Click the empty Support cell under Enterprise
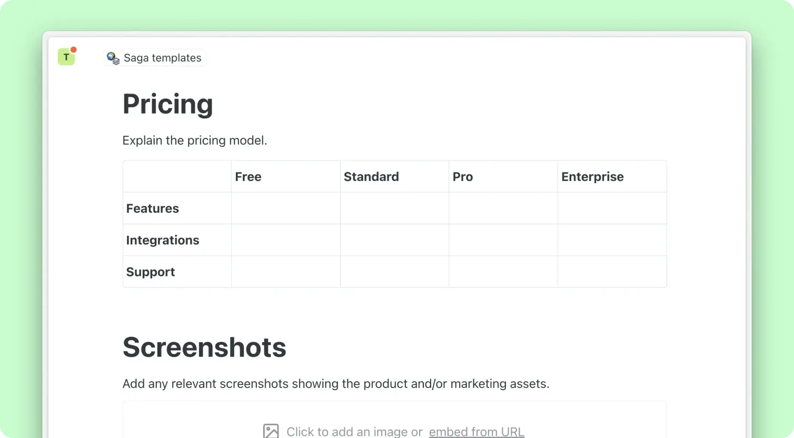This screenshot has width=794, height=438. [612, 272]
